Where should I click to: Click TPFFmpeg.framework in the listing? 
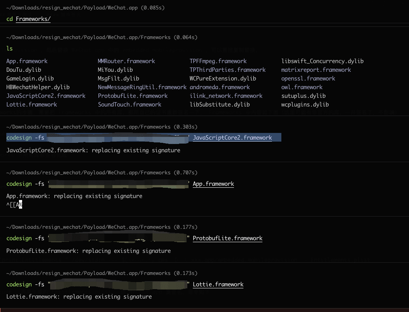point(218,61)
